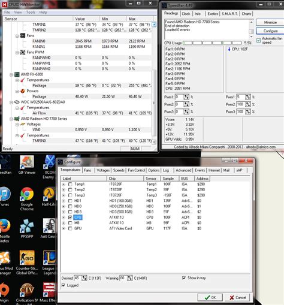Image resolution: width=284 pixels, height=305 pixels.
Task: Check the GPU temperature checkbox
Action: (x=70, y=228)
